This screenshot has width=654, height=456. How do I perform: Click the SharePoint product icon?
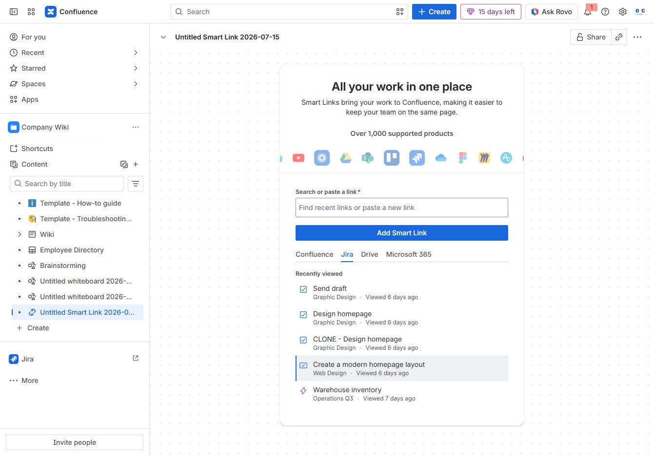[368, 158]
